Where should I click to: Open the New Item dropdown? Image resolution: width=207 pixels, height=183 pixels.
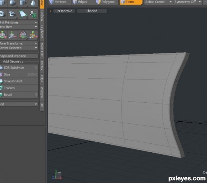[x=19, y=27]
